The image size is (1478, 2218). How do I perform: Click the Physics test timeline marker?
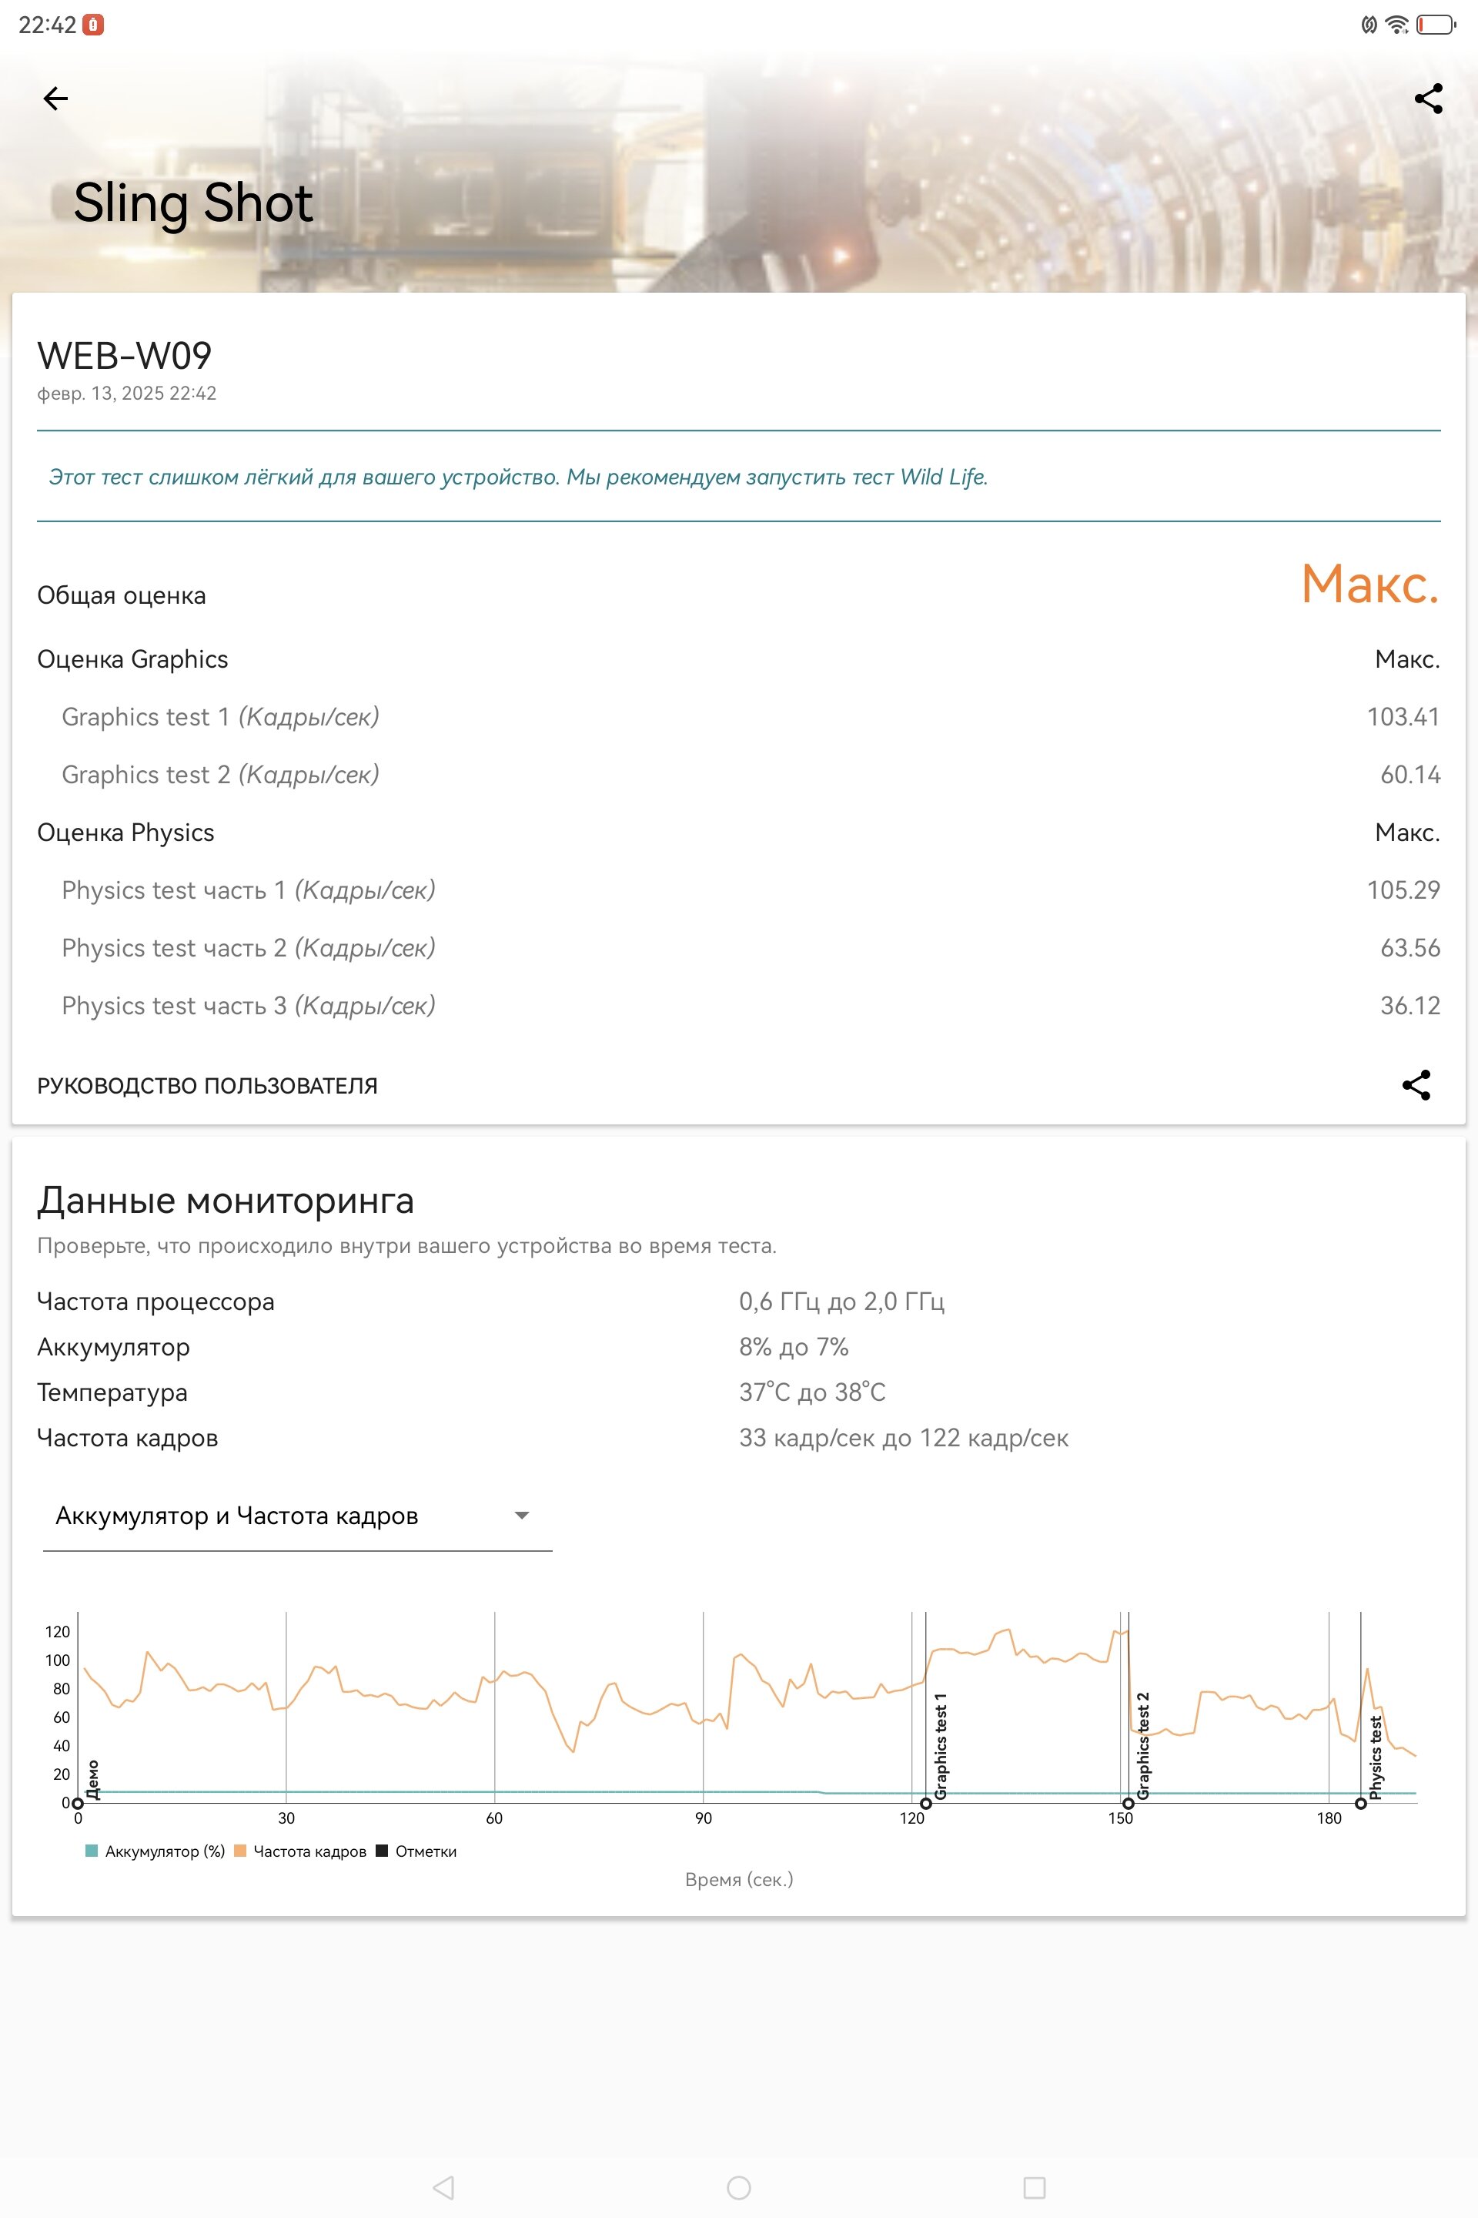click(1360, 1803)
